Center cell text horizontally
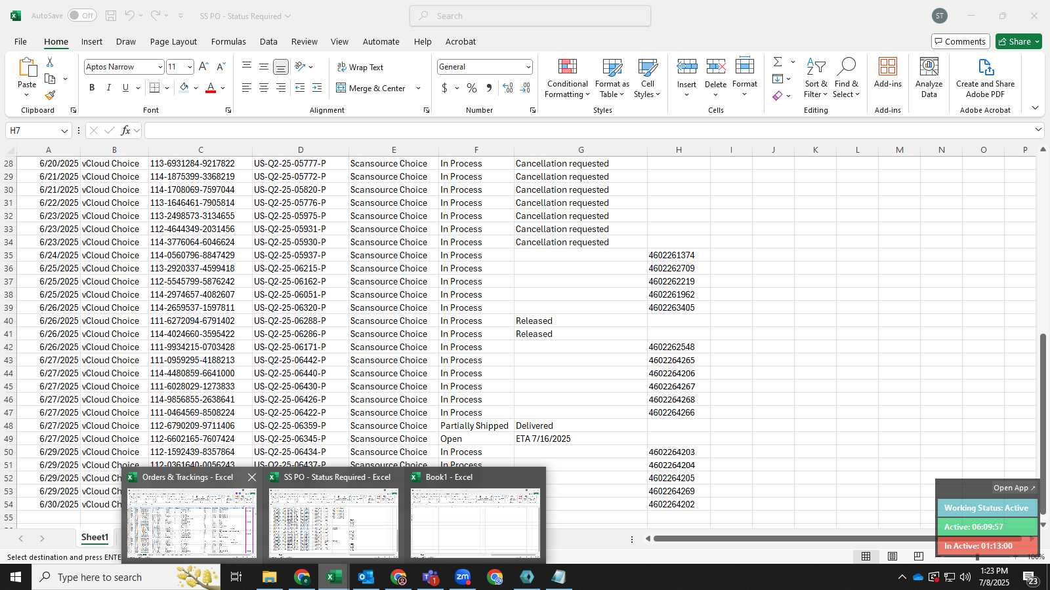This screenshot has width=1050, height=590. coord(263,88)
